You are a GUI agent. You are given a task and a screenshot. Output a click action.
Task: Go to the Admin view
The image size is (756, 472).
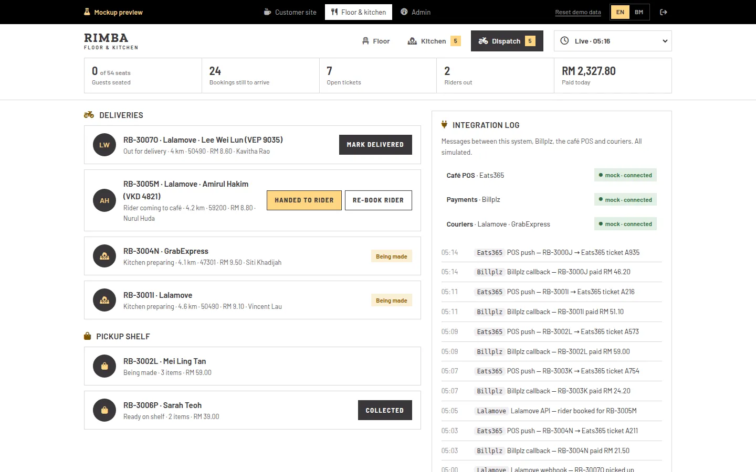(415, 12)
